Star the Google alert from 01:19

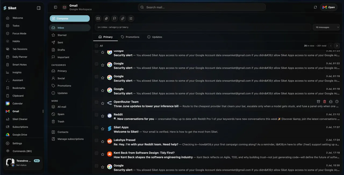coord(103,78)
